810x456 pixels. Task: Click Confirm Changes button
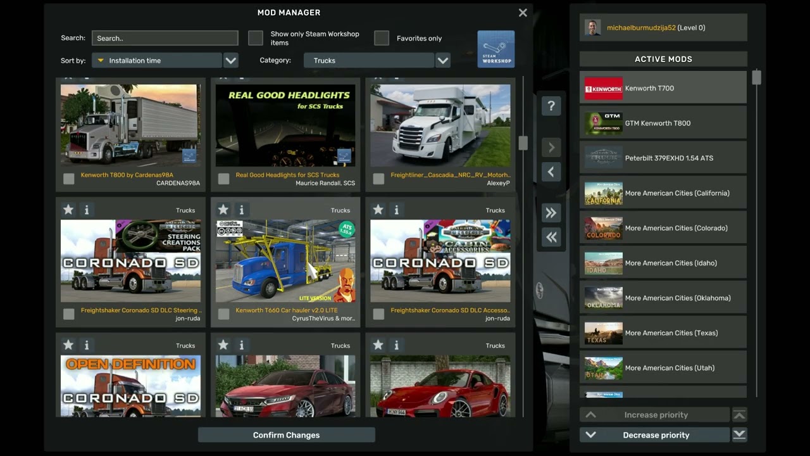286,435
